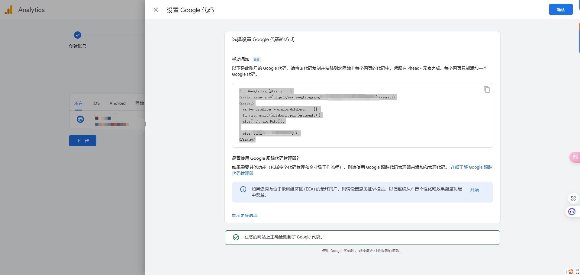Click the 设置 Google 代码 panel title
The width and height of the screenshot is (580, 275).
pyautogui.click(x=190, y=10)
